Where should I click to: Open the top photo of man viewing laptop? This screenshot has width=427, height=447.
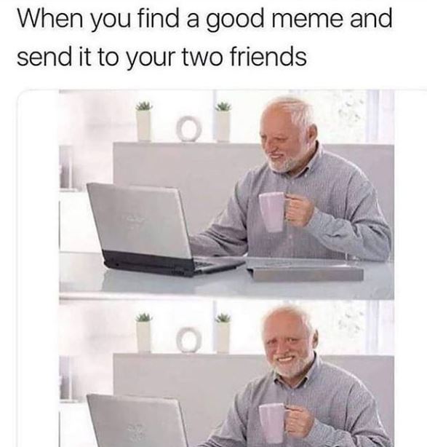coord(227,194)
